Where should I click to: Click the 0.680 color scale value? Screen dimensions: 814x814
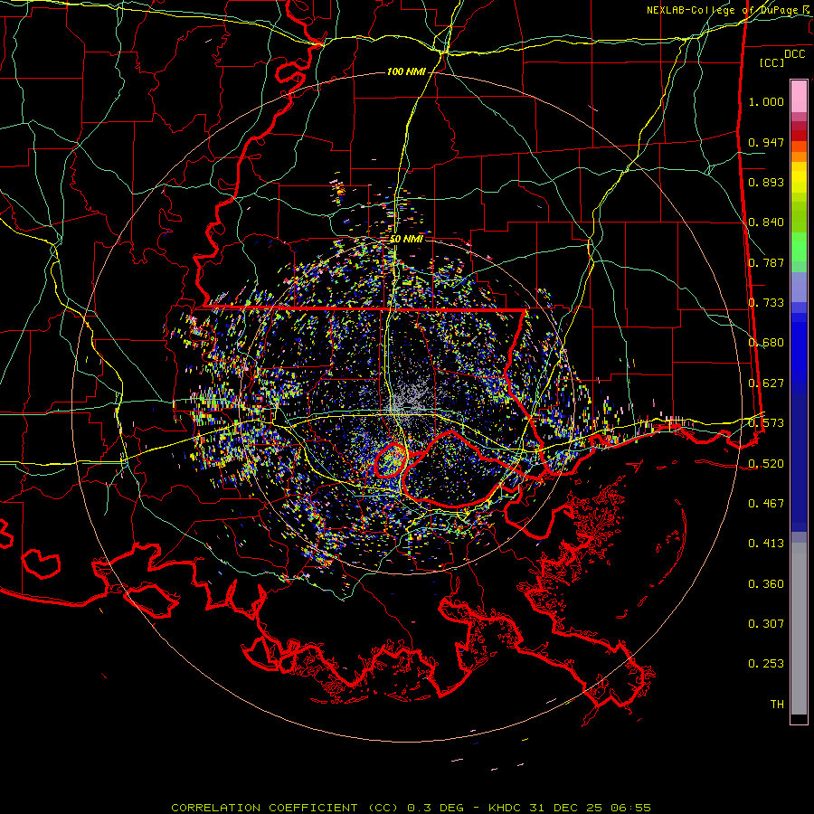(766, 343)
